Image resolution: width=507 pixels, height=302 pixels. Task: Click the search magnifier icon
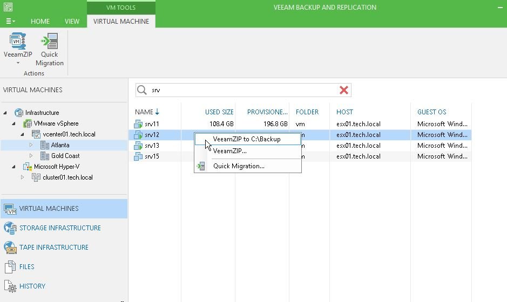[x=142, y=90]
